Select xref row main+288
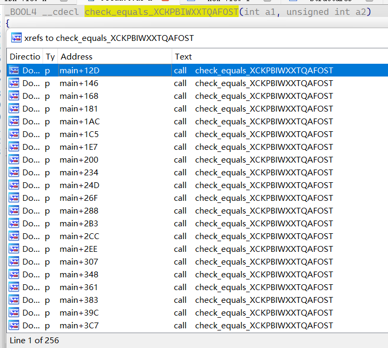Viewport: 388px width, 348px height. point(198,211)
